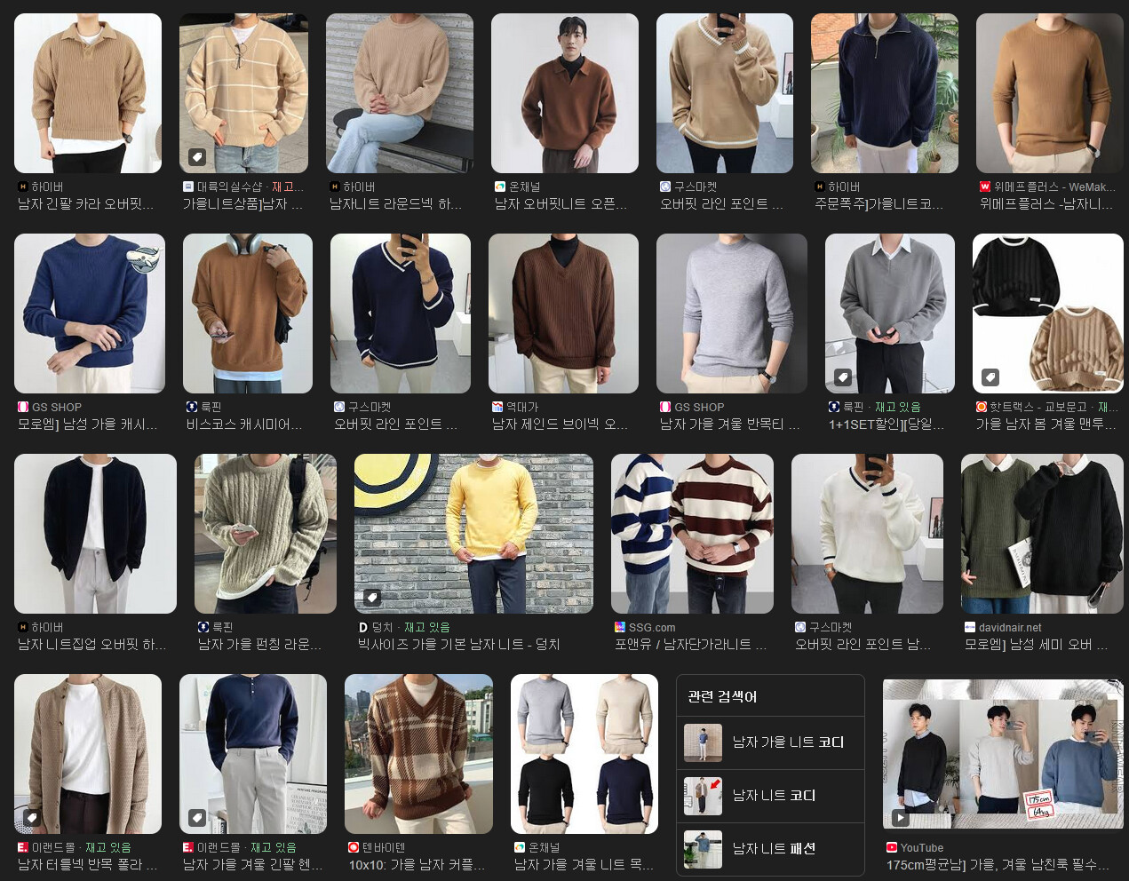Screen dimensions: 1129x881
Task: Open the 빅사이즈 가을 기본 남자 니트 - 덩치 title
Action: coord(459,645)
